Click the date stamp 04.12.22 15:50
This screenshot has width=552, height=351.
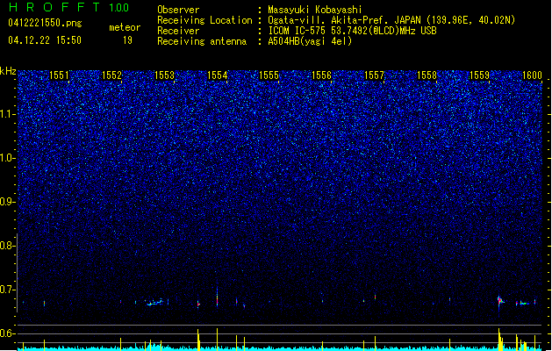[45, 40]
